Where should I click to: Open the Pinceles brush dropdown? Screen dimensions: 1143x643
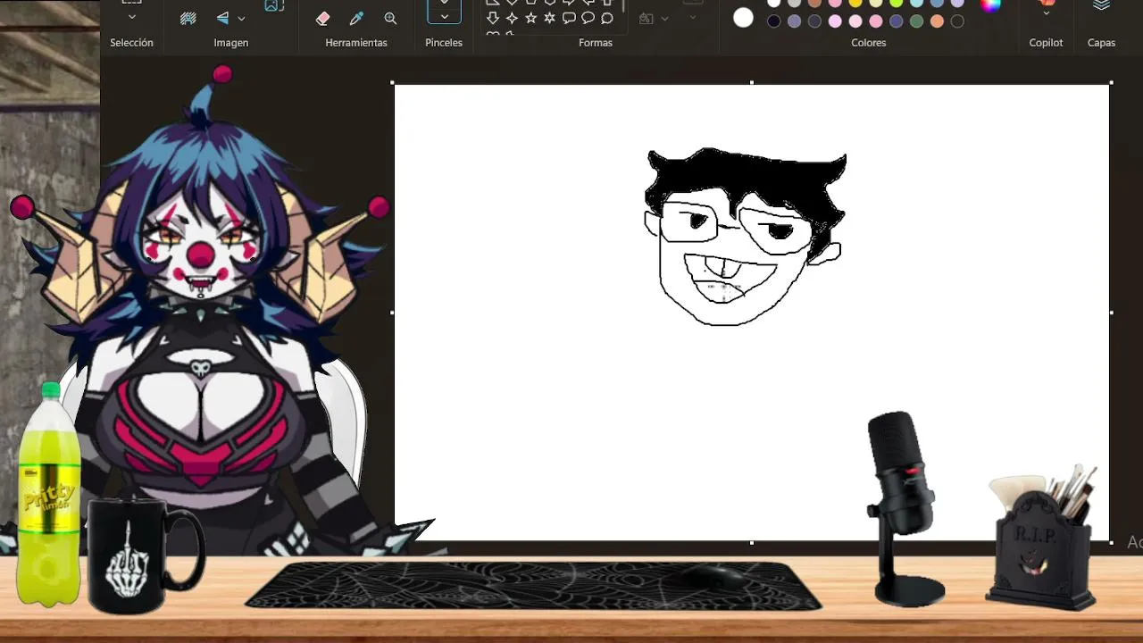point(444,17)
